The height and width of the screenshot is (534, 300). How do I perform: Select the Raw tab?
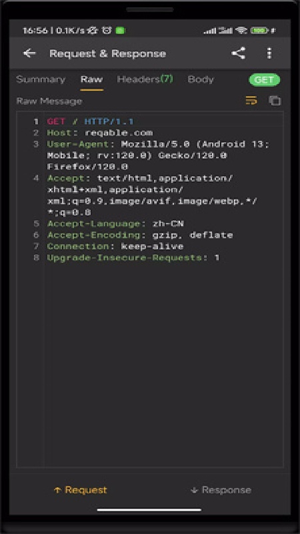[x=91, y=79]
